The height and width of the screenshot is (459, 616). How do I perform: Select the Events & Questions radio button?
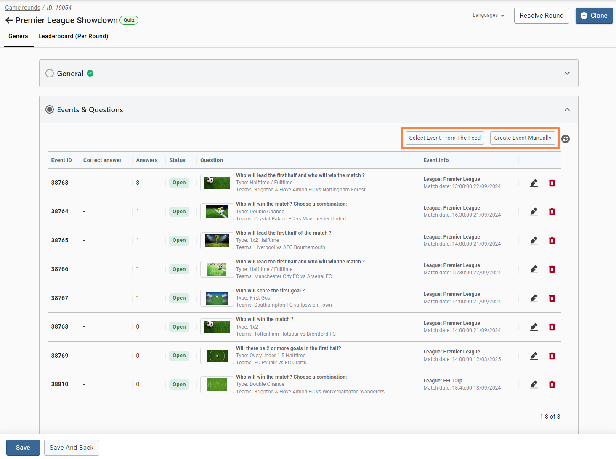(50, 110)
